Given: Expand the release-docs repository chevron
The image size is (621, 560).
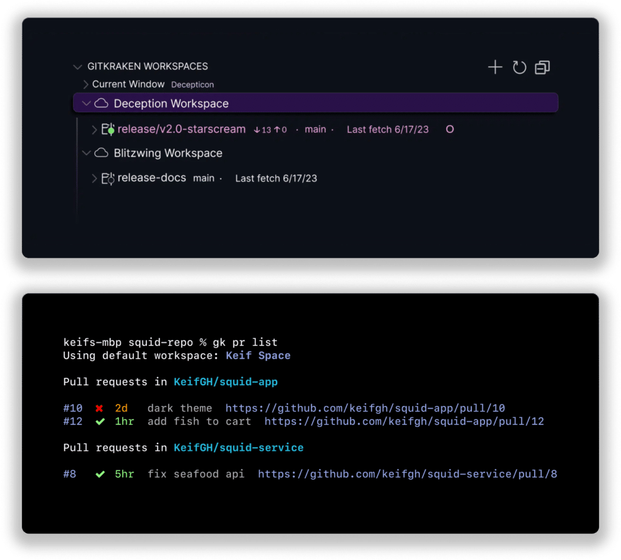Looking at the screenshot, I should [x=94, y=178].
